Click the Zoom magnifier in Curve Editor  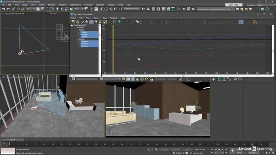pyautogui.click(x=235, y=79)
